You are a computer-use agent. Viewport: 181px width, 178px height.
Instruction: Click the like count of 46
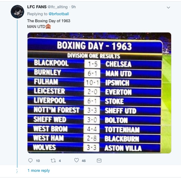pyautogui.click(x=84, y=161)
